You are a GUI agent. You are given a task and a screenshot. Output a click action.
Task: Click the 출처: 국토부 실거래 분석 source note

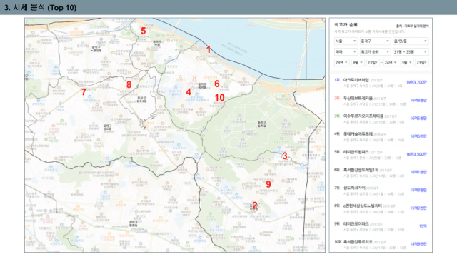point(412,26)
